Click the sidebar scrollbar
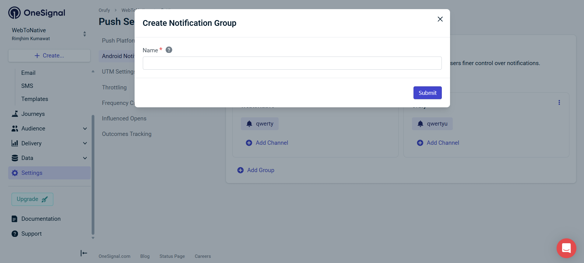The height and width of the screenshot is (263, 584). pos(93,174)
